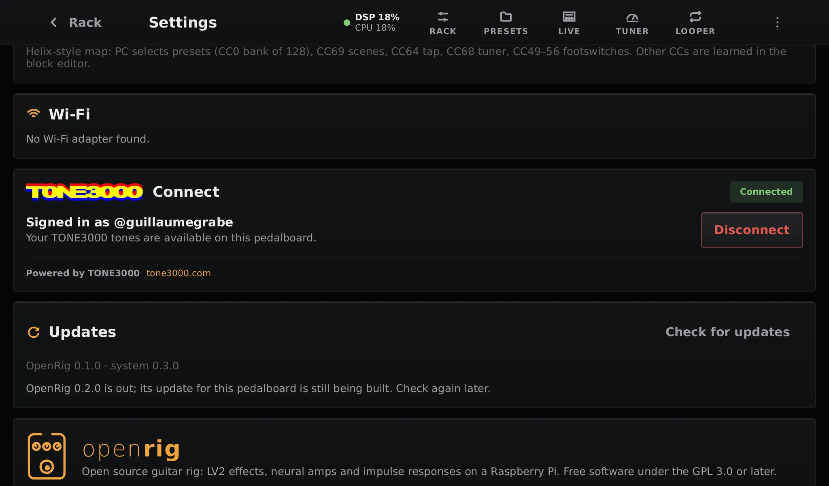Screen dimensions: 829x486
Task: Open the three-dot overflow menu
Action: tap(777, 22)
